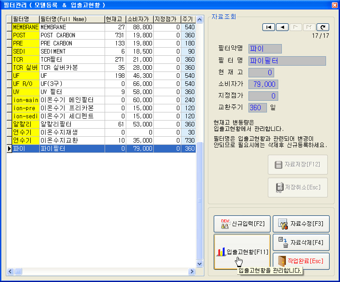Click the 지정점가 column header
Screen dimensions: 340x282
[x=167, y=19]
